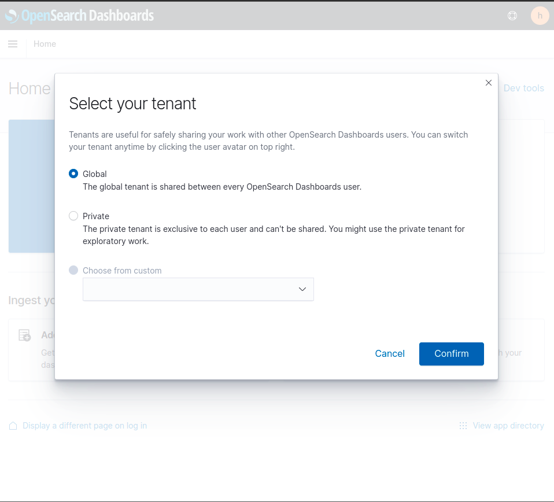Open the user avatar menu
Screen dimensions: 554x502
540,16
